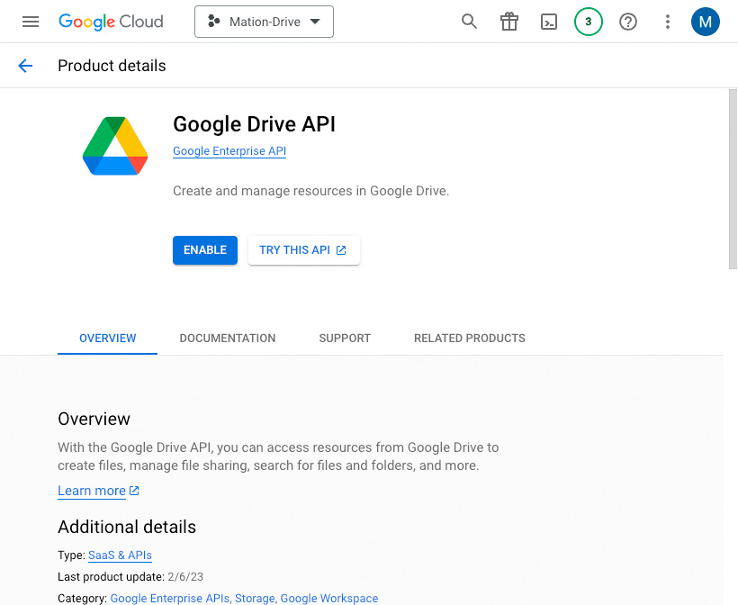Click the search magnifier icon
The width and height of the screenshot is (738, 605).
click(469, 22)
